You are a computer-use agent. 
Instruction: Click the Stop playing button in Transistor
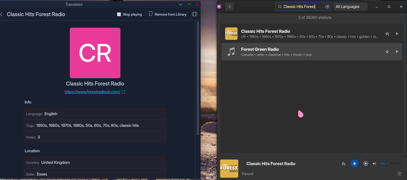coord(130,14)
